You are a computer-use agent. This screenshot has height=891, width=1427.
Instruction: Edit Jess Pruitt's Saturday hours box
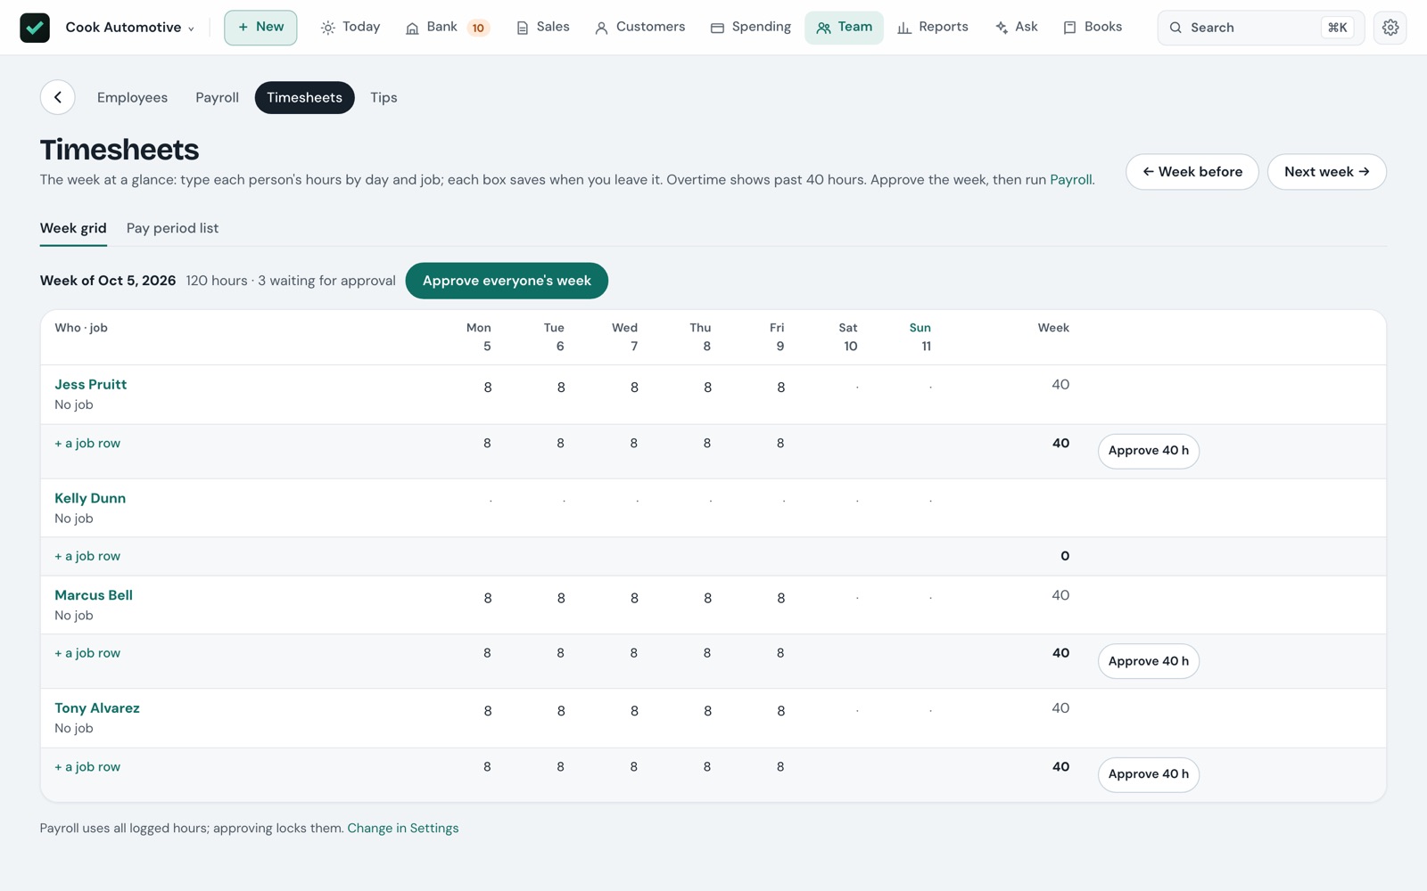pyautogui.click(x=836, y=388)
